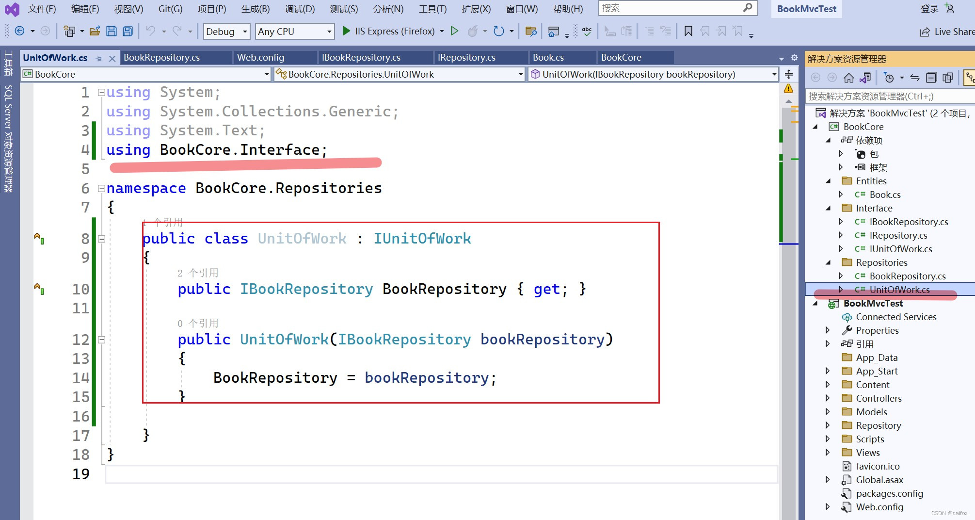The height and width of the screenshot is (520, 975).
Task: Collapse the using directives fold on line 1
Action: (101, 92)
